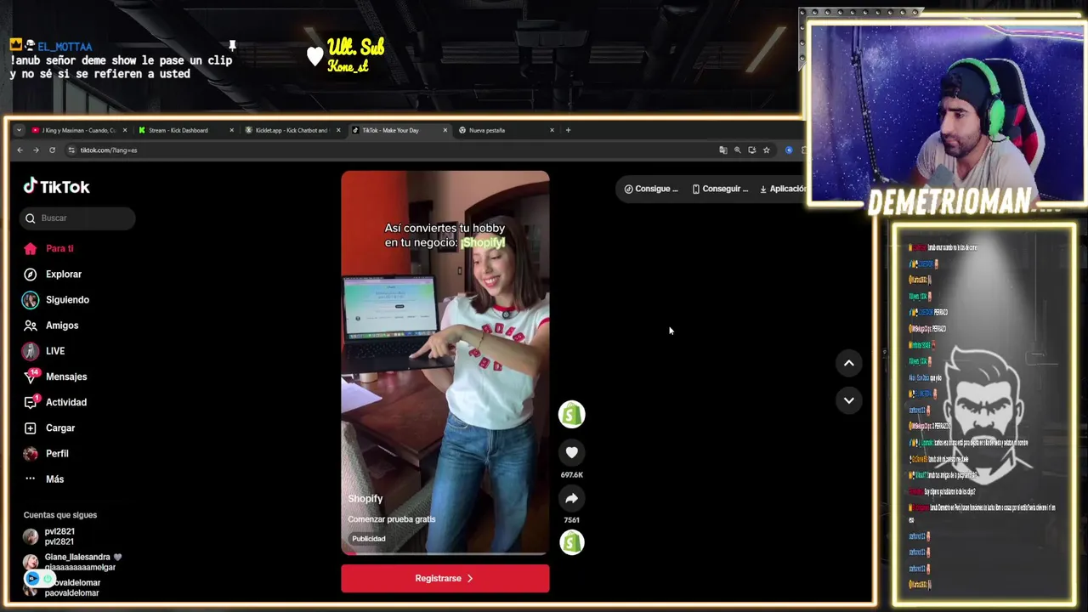Image resolution: width=1088 pixels, height=612 pixels.
Task: Open the tab search dropdown arrow
Action: 19,130
